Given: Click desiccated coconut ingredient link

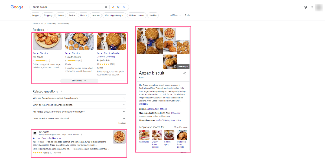Looking at the screenshot, I should coord(160,115).
